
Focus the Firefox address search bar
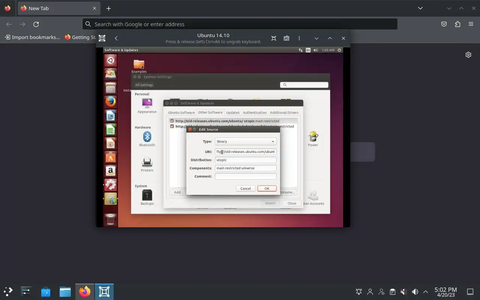[x=240, y=24]
